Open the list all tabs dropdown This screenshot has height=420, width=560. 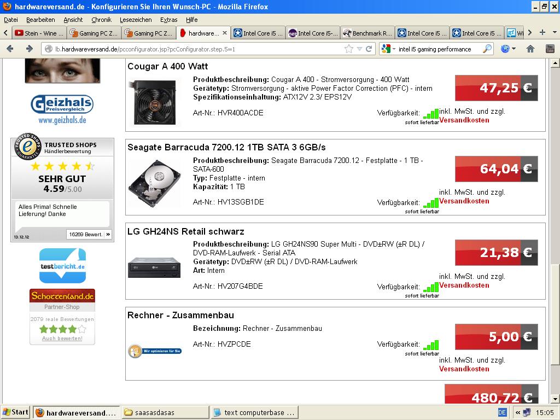coord(555,32)
